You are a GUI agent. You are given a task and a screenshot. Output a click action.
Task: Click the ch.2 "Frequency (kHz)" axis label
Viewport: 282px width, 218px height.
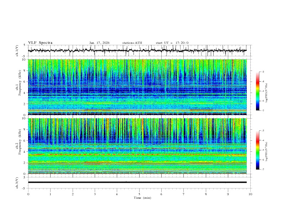[x=20, y=141]
